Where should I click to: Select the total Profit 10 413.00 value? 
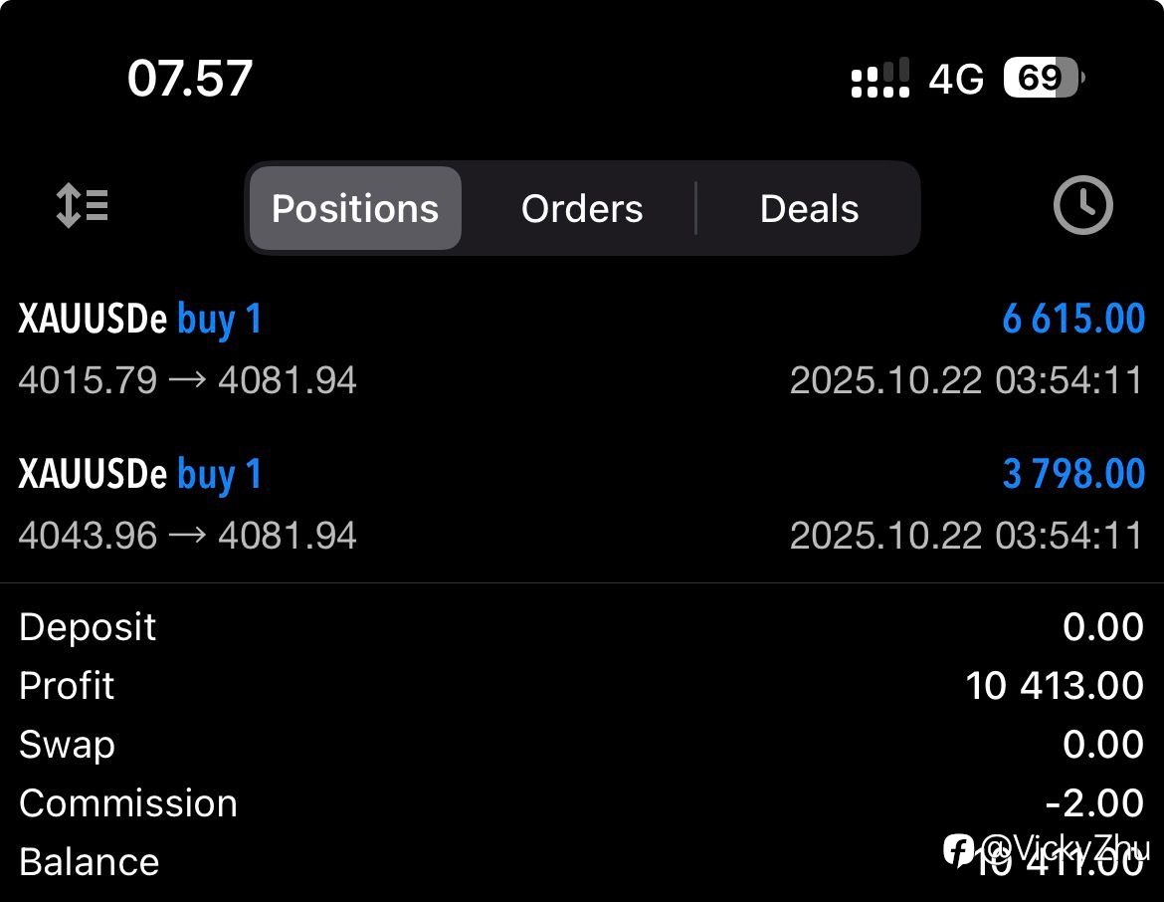[x=1055, y=686]
